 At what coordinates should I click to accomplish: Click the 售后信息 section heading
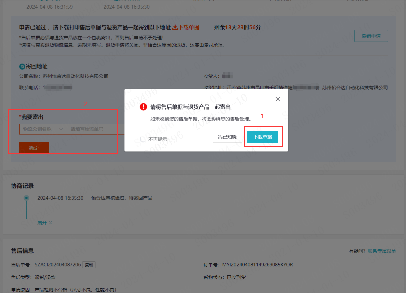click(22, 251)
